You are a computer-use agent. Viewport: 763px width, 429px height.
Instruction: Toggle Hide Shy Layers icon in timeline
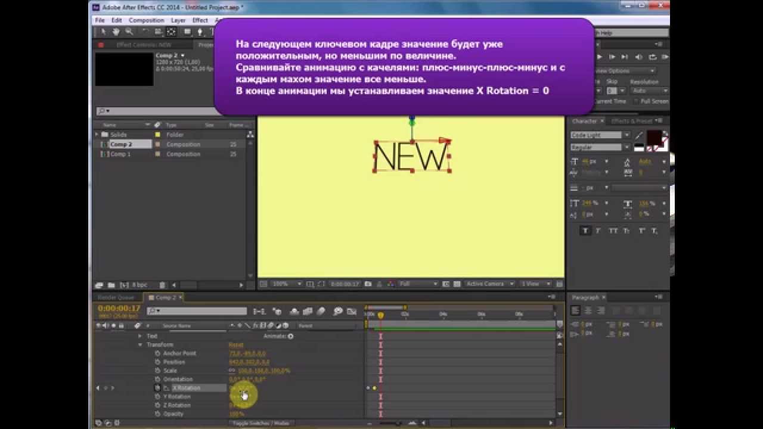pos(294,311)
